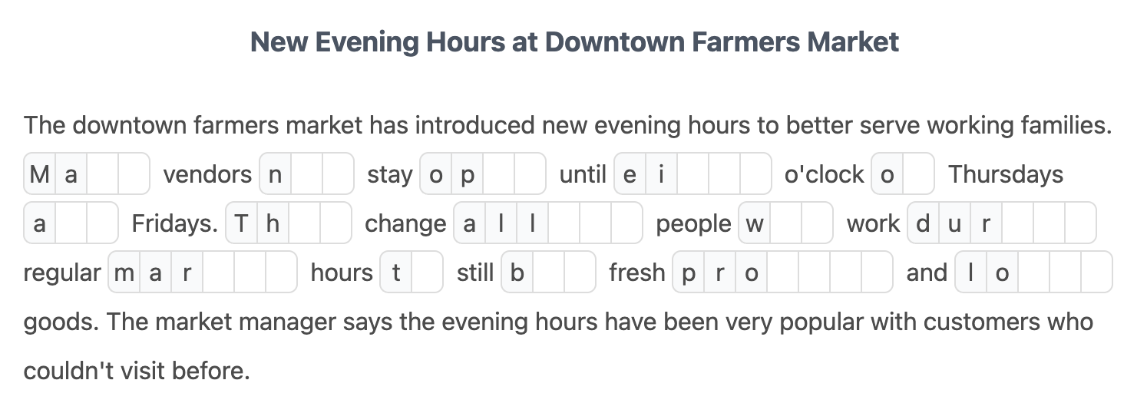
Task: Click first empty box after "b" following still
Action: [x=548, y=273]
